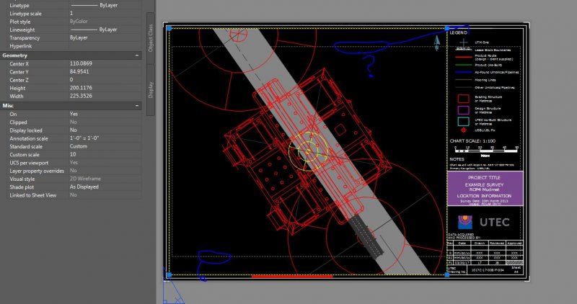
Task: Click the UTM Grid cross symbol in the legend
Action: (463, 43)
